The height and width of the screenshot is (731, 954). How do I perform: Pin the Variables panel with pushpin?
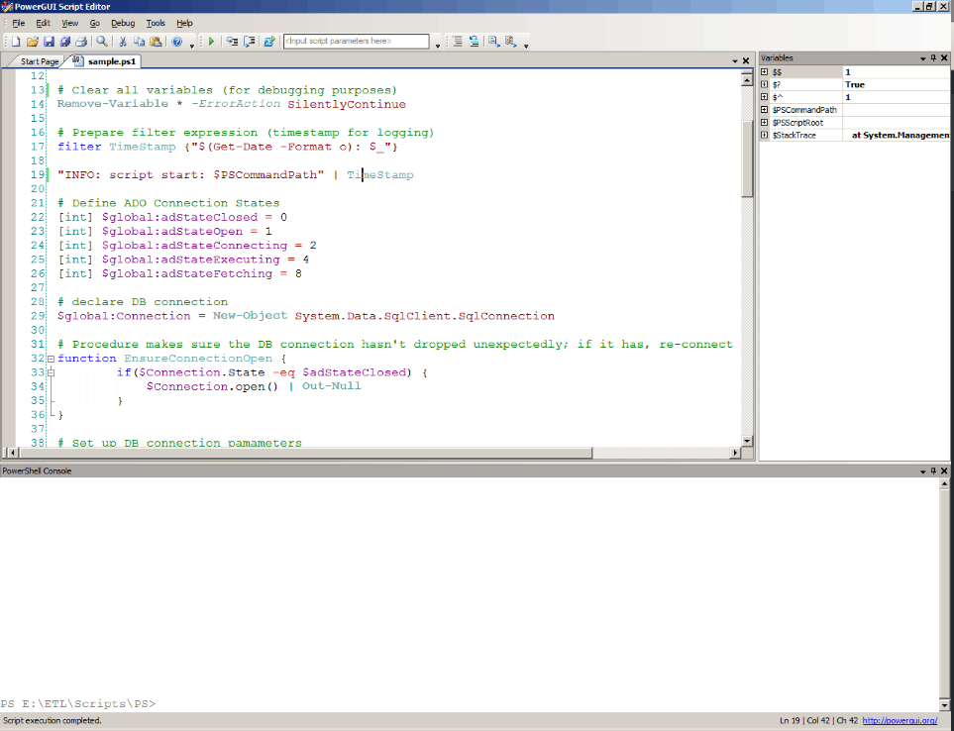pyautogui.click(x=933, y=58)
